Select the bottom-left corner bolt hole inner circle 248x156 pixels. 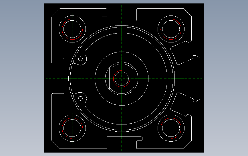coord(72,128)
